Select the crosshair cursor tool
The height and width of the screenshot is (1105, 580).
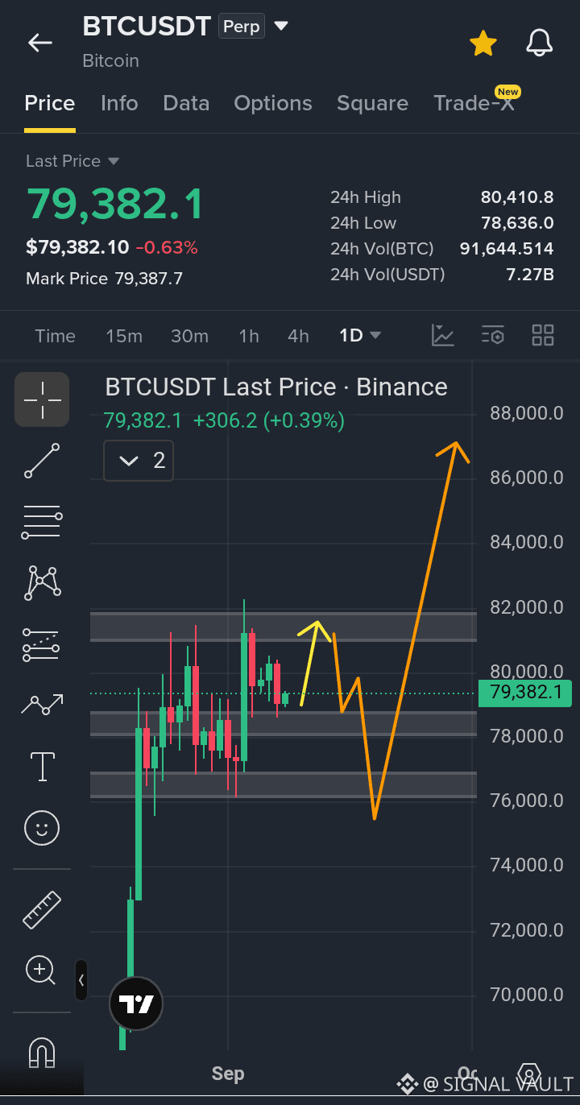(x=42, y=399)
